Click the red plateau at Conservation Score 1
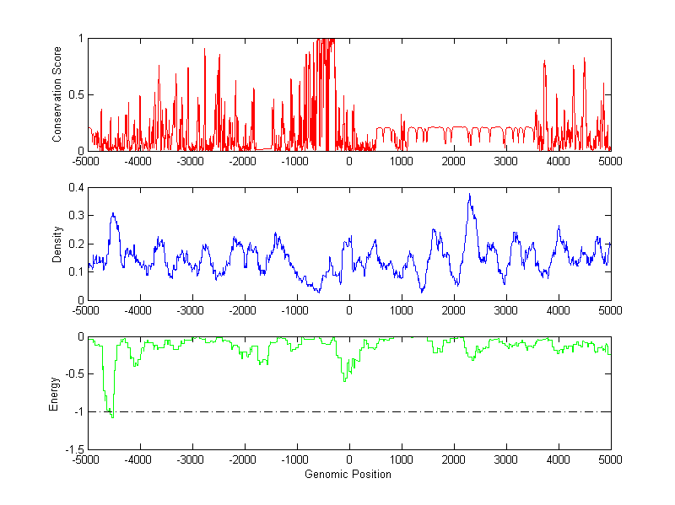 point(325,40)
